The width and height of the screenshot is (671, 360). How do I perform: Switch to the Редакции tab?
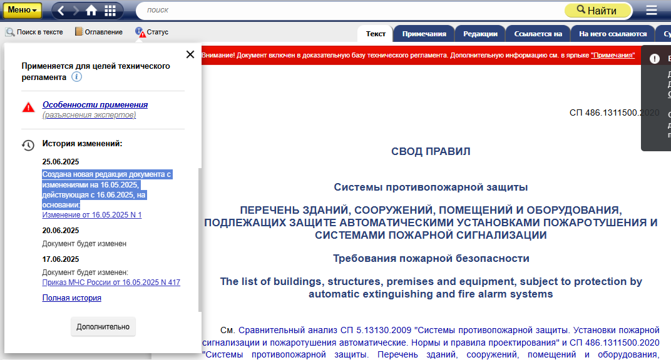pos(480,34)
